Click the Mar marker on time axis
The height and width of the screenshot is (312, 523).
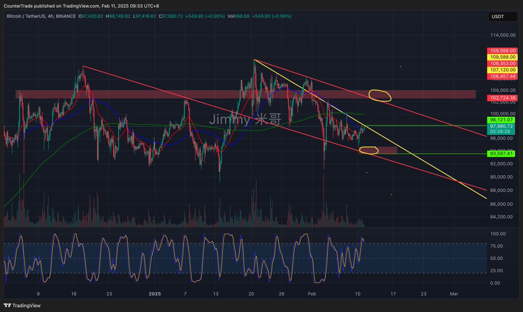tap(454, 294)
